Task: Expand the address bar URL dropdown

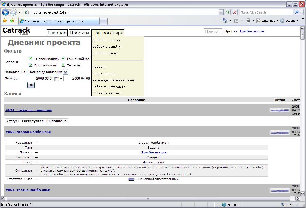Action: (221, 12)
